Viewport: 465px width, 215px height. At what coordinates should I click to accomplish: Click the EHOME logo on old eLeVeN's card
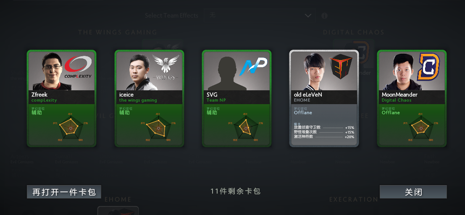point(340,66)
